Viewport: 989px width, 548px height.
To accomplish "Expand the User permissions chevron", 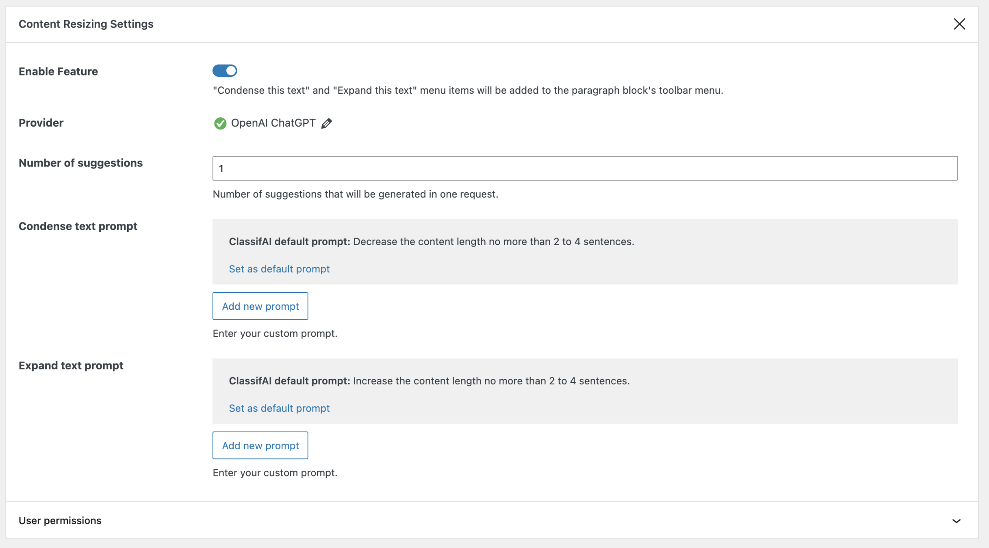I will tap(956, 521).
